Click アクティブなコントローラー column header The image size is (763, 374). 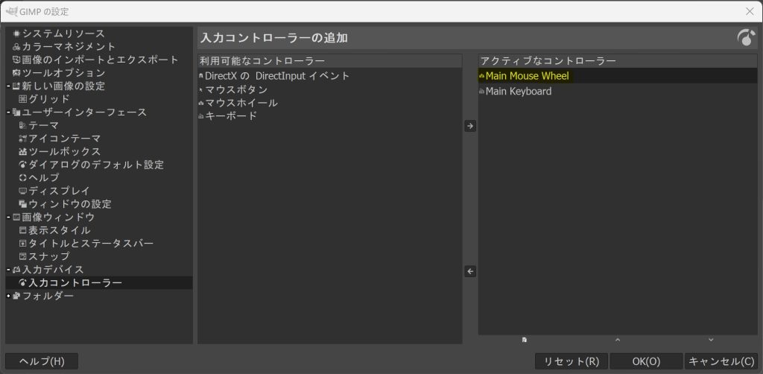pyautogui.click(x=618, y=61)
